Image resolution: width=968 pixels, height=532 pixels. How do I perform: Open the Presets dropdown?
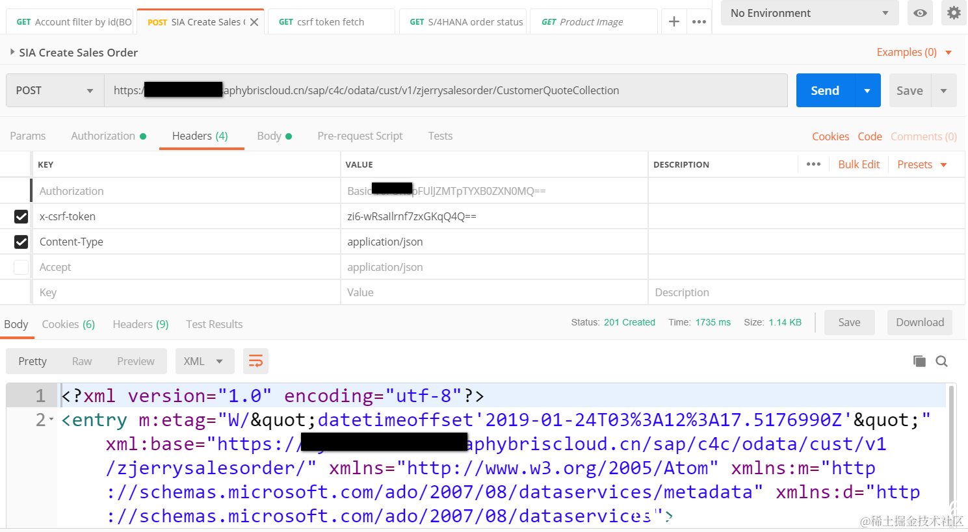(922, 164)
